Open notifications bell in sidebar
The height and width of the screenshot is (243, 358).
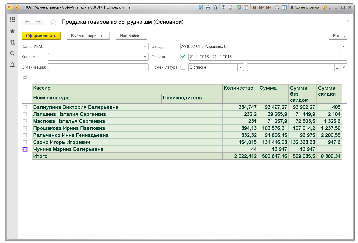(12, 65)
